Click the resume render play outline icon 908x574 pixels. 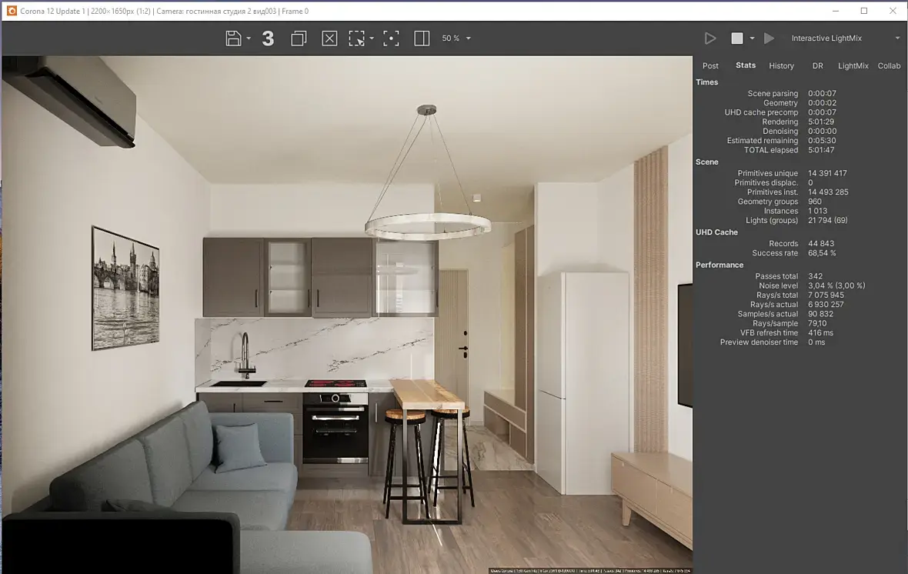pyautogui.click(x=710, y=38)
